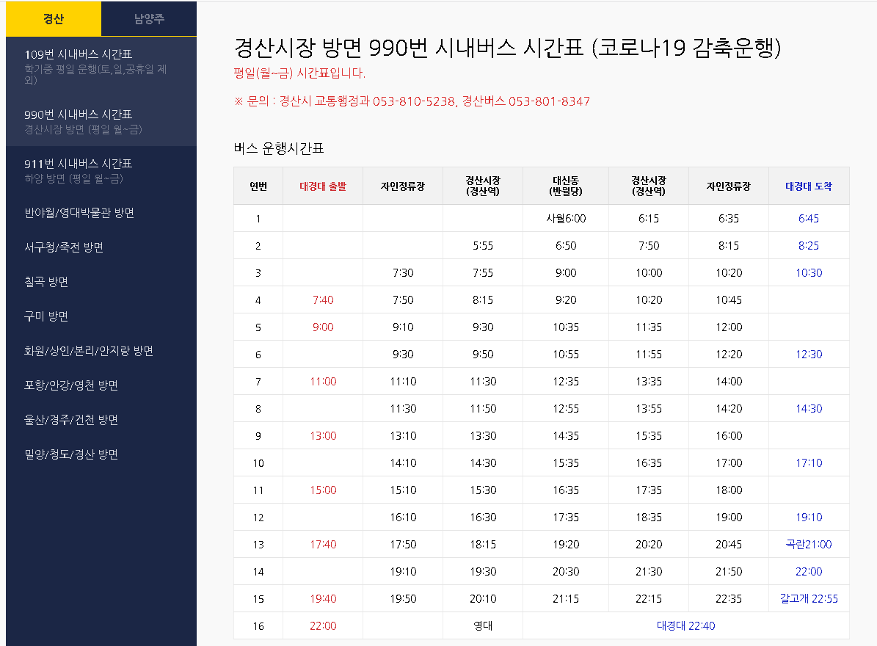The image size is (877, 646).
Task: Click the red 대경대 출발 column header
Action: tap(322, 186)
